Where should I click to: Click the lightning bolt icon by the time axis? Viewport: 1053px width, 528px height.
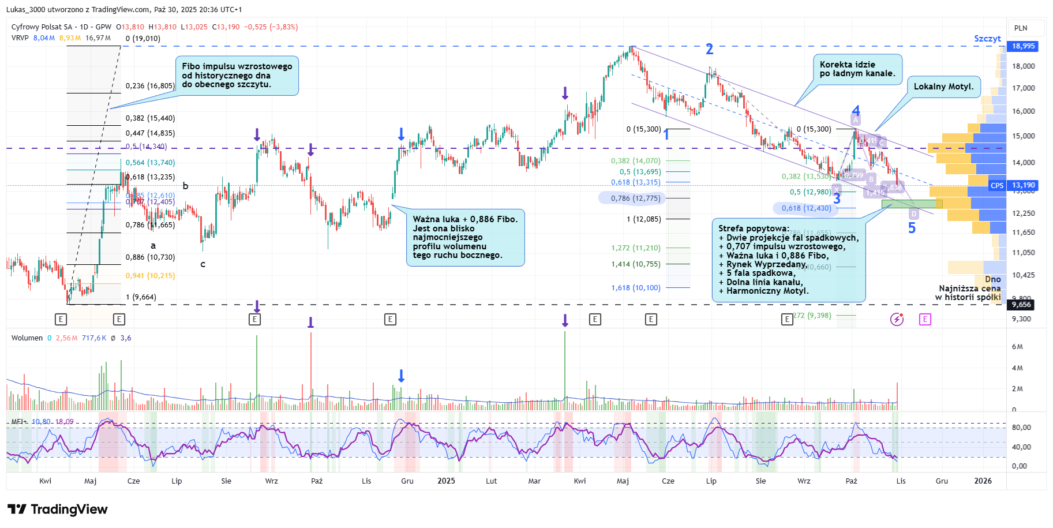coord(897,319)
